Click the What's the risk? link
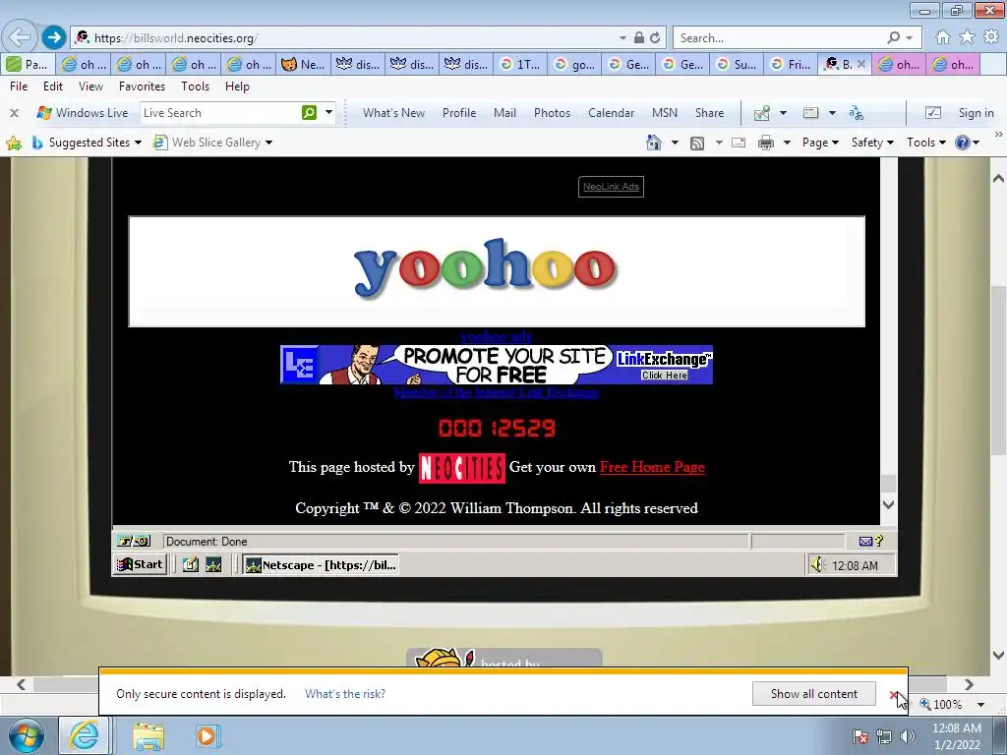Screen dimensions: 1007x755 pos(345,693)
